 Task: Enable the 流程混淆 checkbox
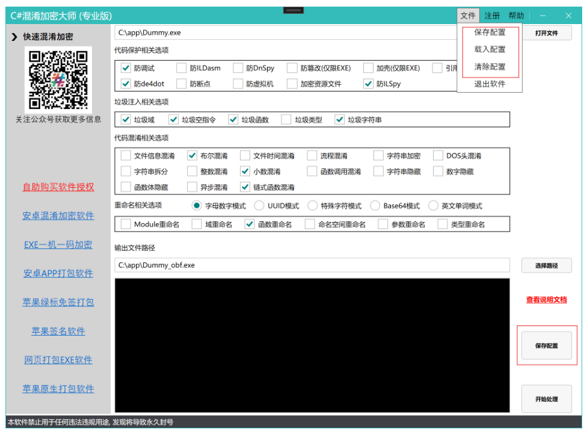[x=312, y=156]
